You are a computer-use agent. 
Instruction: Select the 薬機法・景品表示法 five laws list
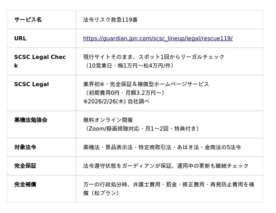(162, 147)
